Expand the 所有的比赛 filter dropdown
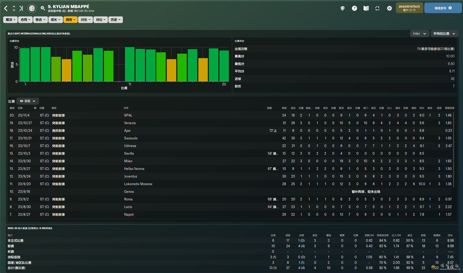Screen dimensions: 463x273 [444, 34]
